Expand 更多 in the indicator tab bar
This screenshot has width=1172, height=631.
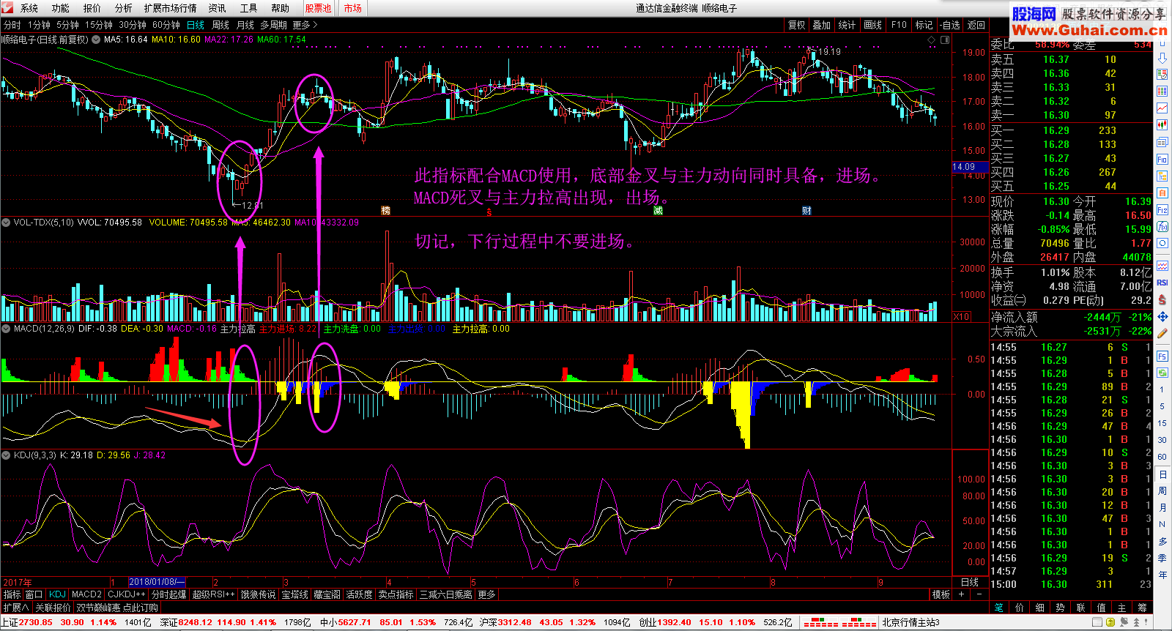point(487,594)
